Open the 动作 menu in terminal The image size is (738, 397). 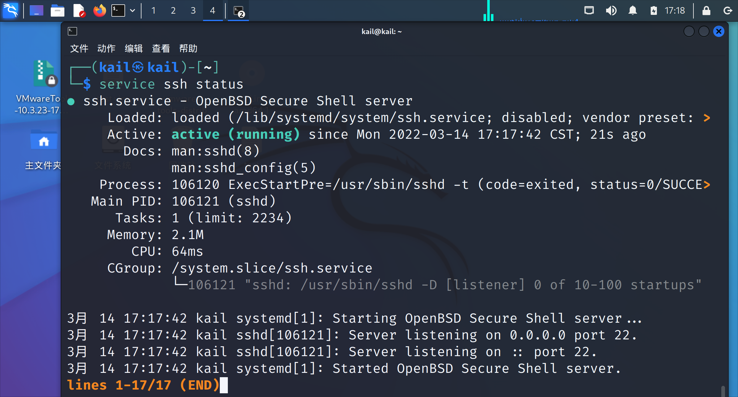point(106,48)
